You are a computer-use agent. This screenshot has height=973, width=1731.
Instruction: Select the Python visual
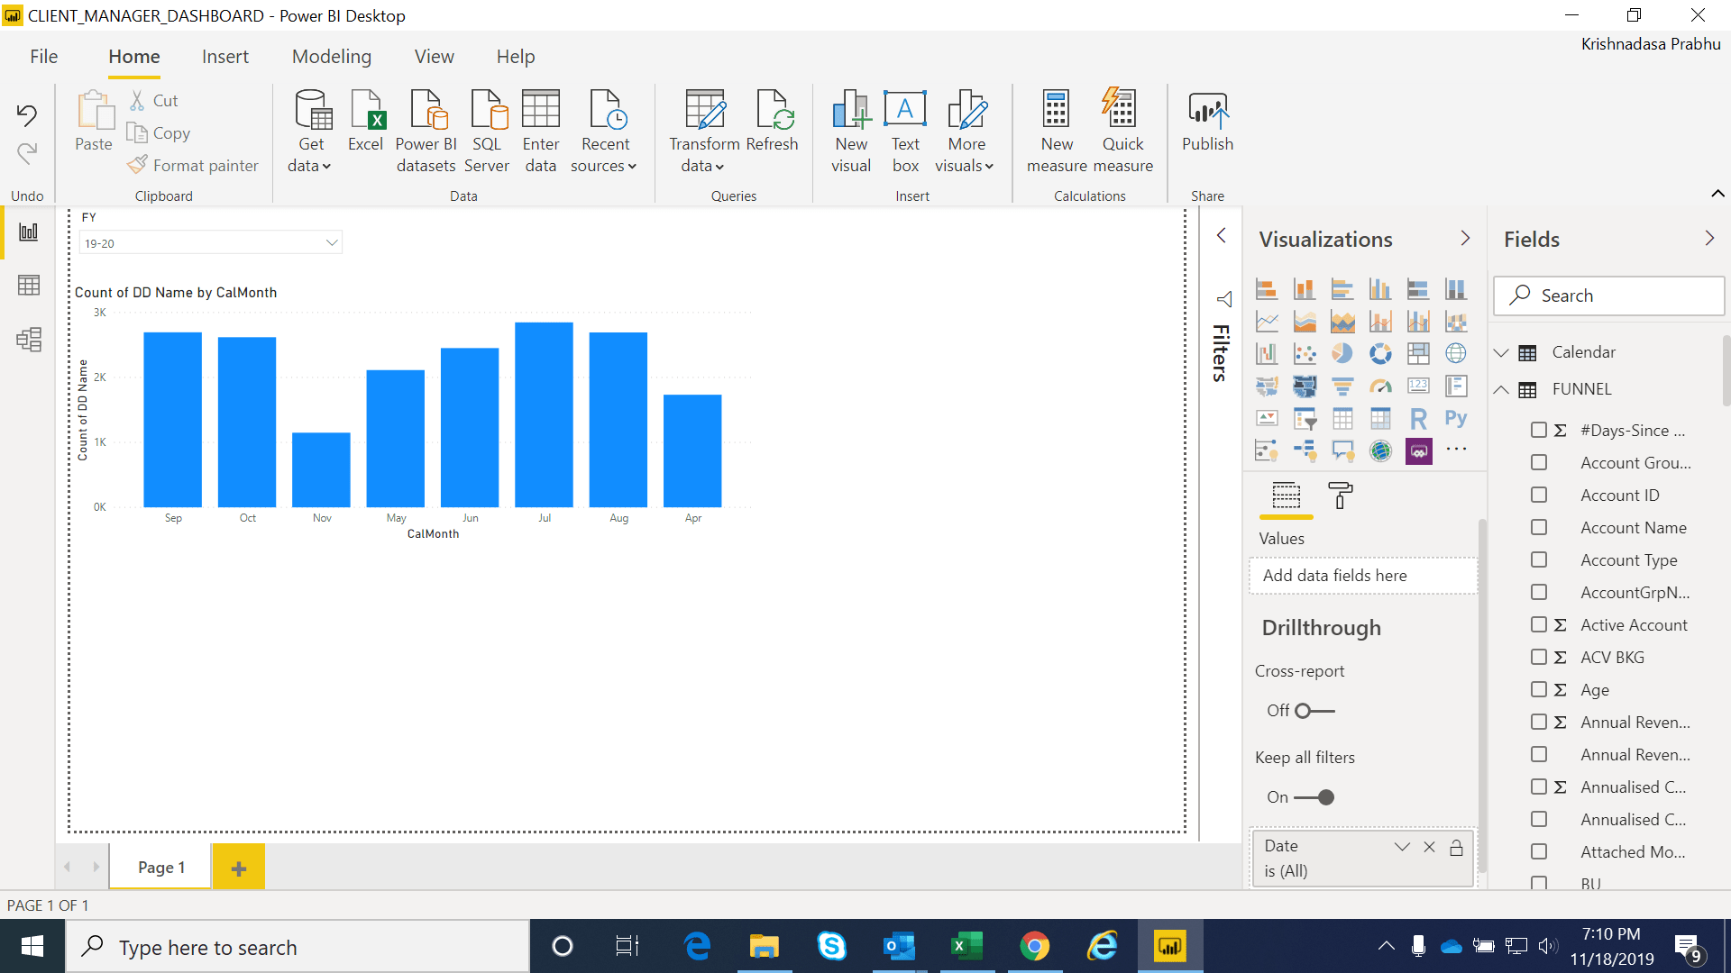click(1456, 419)
